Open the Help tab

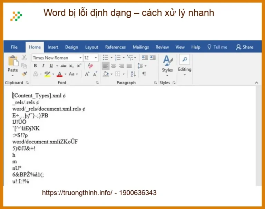196,47
